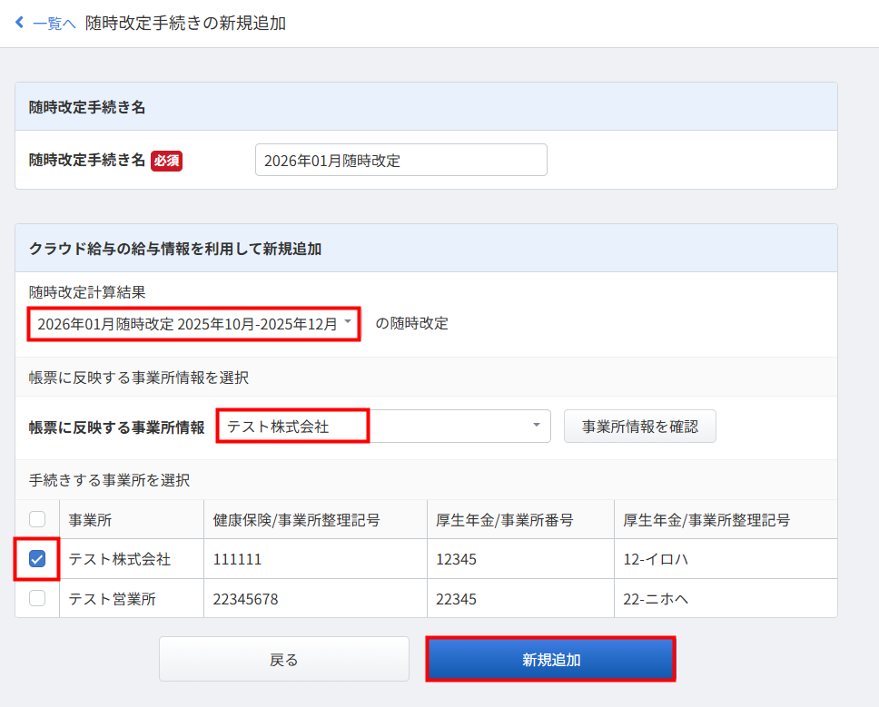
Task: Open the 随時改定計算結果 dropdown
Action: (x=187, y=323)
